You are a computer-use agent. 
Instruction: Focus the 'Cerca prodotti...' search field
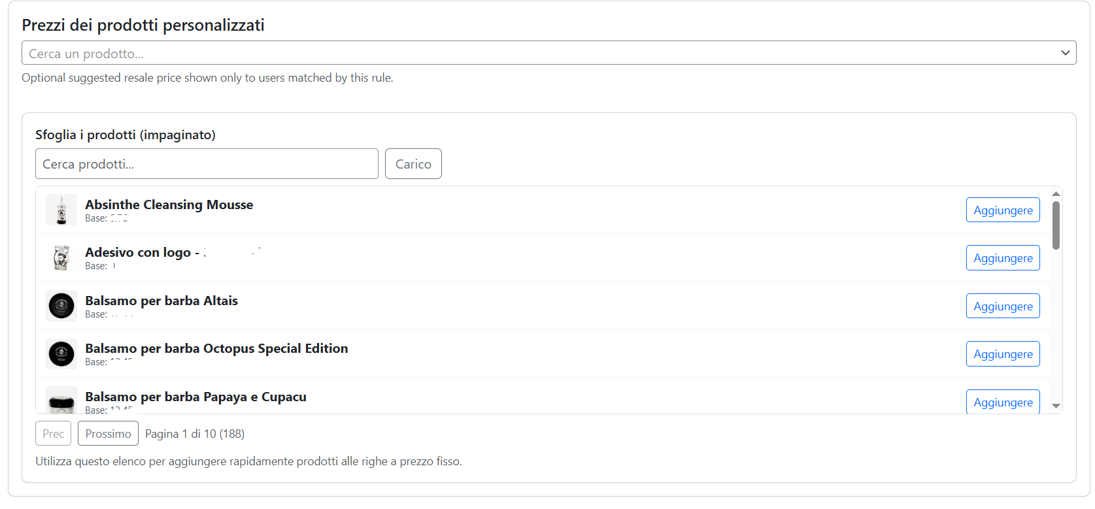click(207, 164)
